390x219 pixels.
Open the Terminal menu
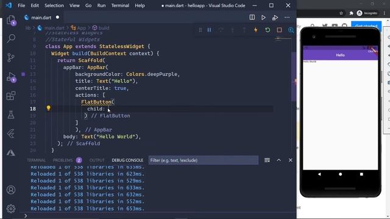tap(120, 5)
